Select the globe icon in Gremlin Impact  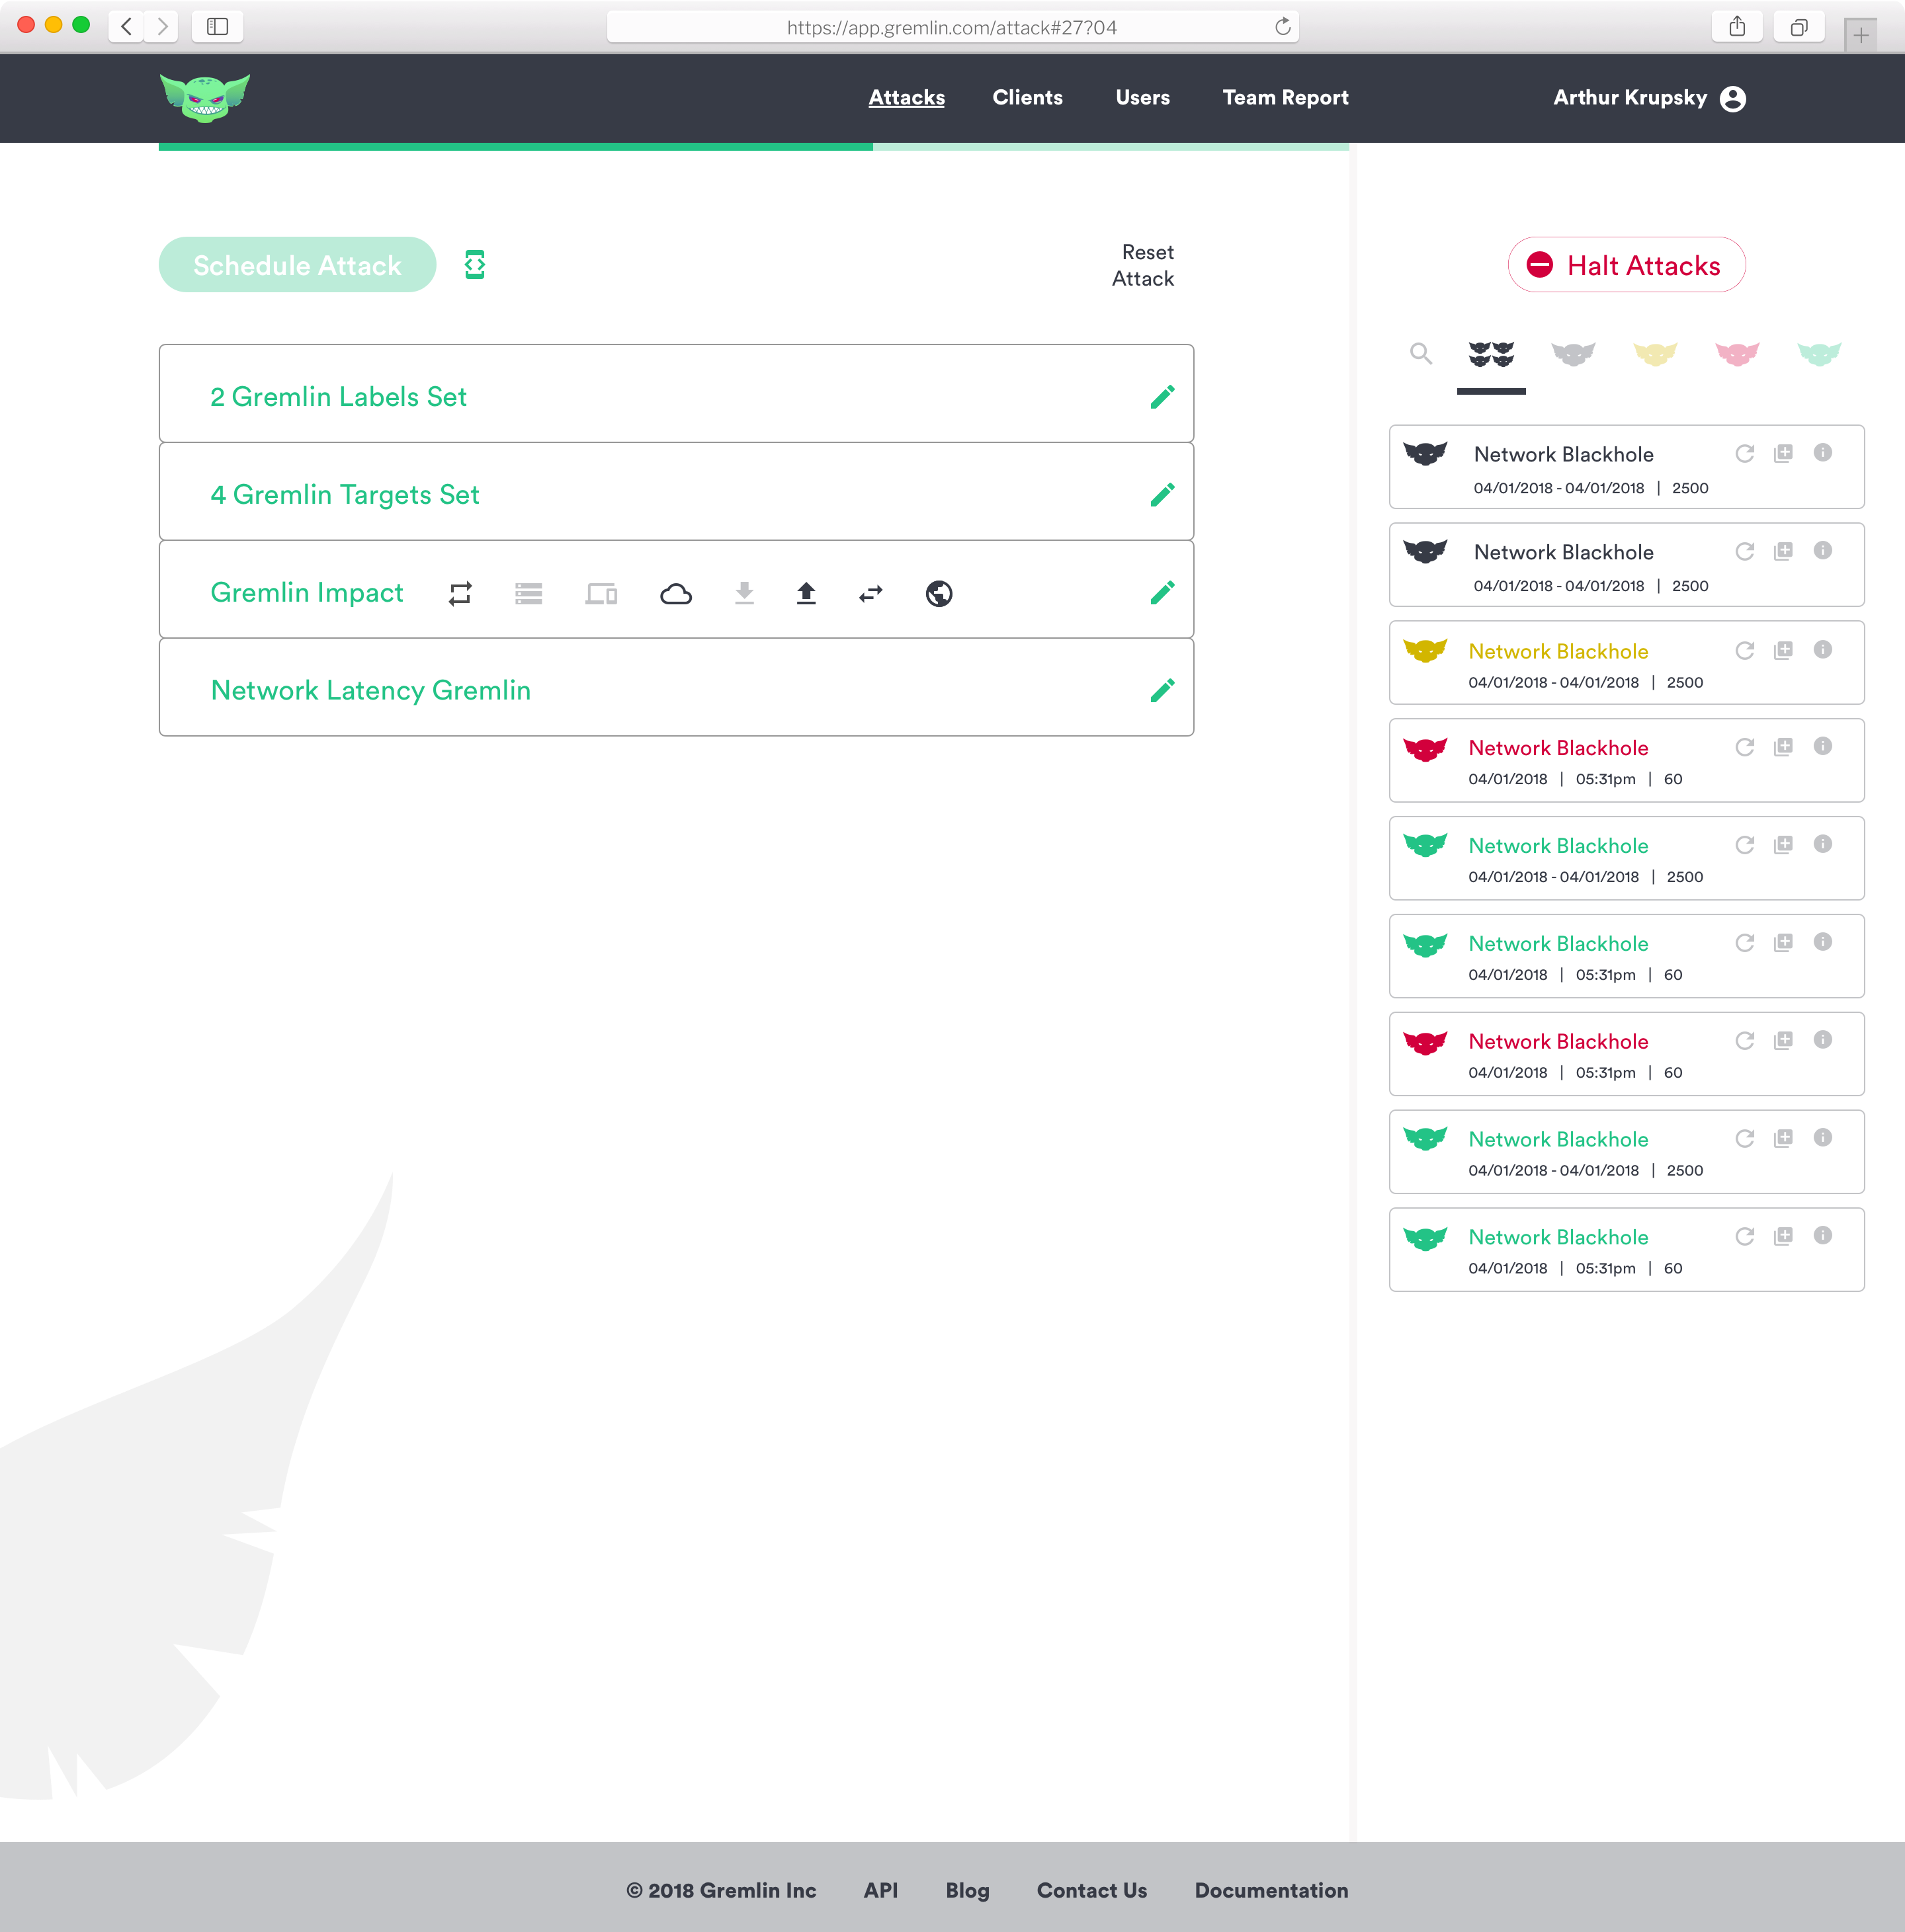[939, 594]
